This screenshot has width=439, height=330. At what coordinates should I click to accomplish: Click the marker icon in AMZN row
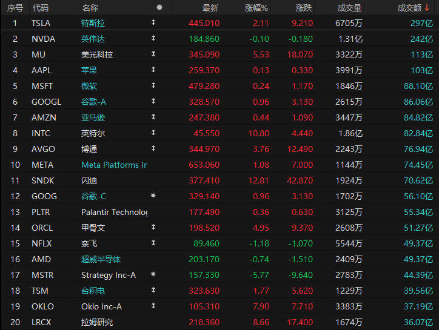[153, 117]
